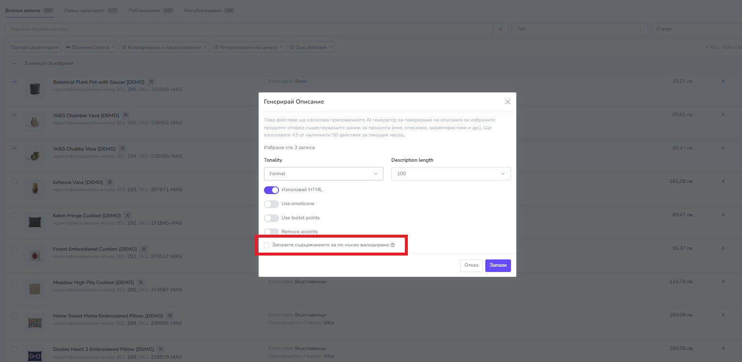
Task: Click the Вази category text
Action: [301, 81]
